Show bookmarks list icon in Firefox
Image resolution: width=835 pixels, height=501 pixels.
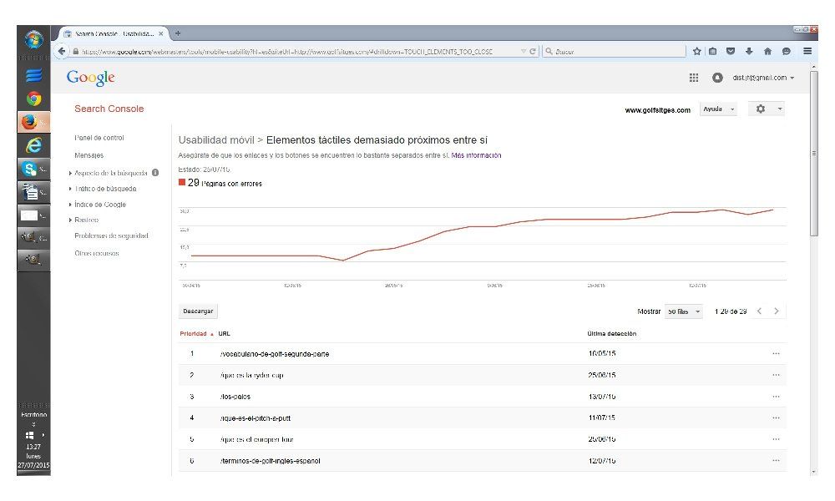(712, 51)
